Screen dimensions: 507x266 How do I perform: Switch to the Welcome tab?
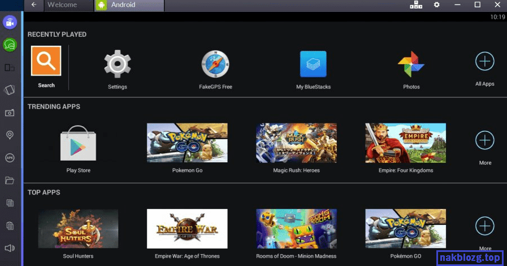[x=68, y=5]
